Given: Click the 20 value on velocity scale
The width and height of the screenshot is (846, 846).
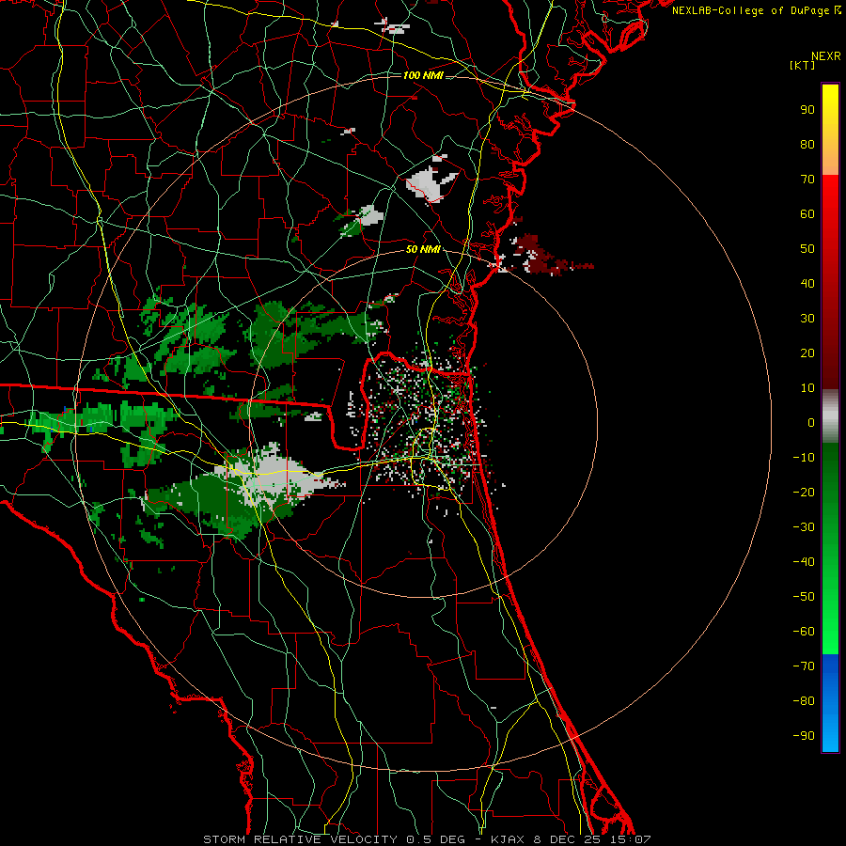Looking at the screenshot, I should [807, 353].
